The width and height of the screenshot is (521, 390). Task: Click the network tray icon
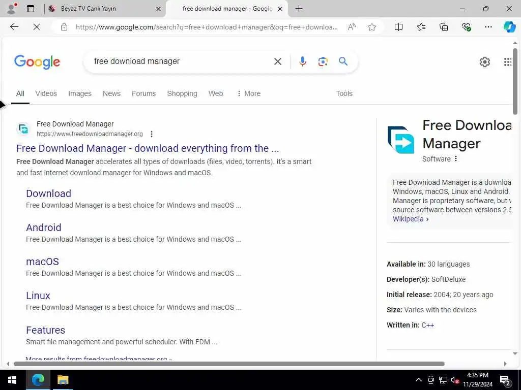(x=443, y=380)
